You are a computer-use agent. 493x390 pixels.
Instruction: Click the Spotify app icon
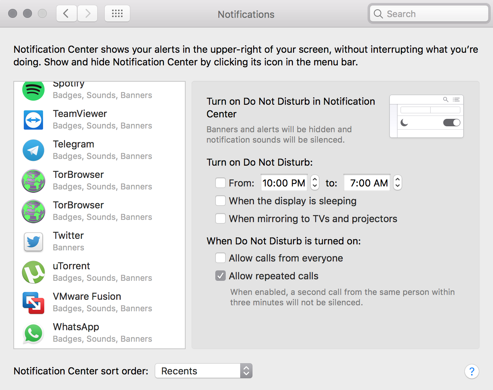pyautogui.click(x=33, y=91)
